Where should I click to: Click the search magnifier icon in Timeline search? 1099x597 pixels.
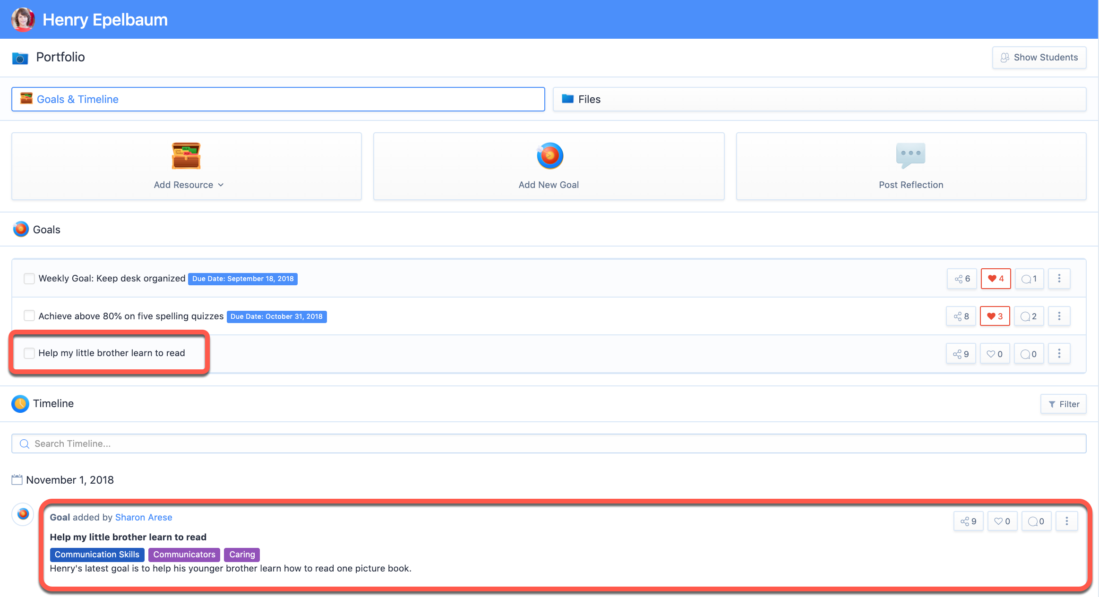25,444
